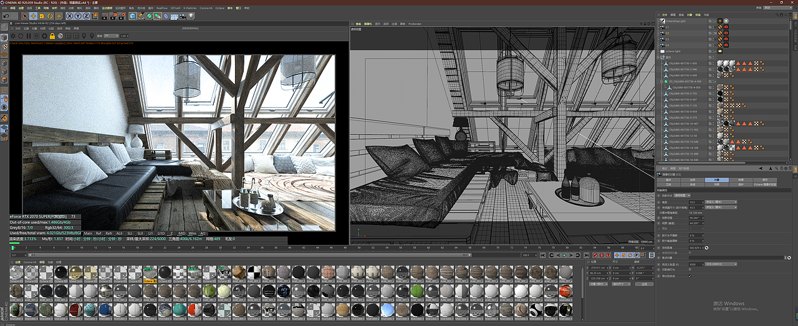Image resolution: width=798 pixels, height=326 pixels.
Task: Toggle visibility check for OctaneDayLight
Action: click(715, 21)
